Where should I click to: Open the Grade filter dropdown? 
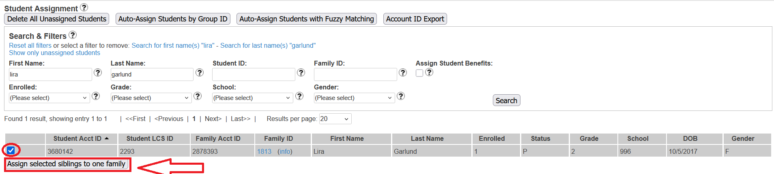pyautogui.click(x=150, y=98)
